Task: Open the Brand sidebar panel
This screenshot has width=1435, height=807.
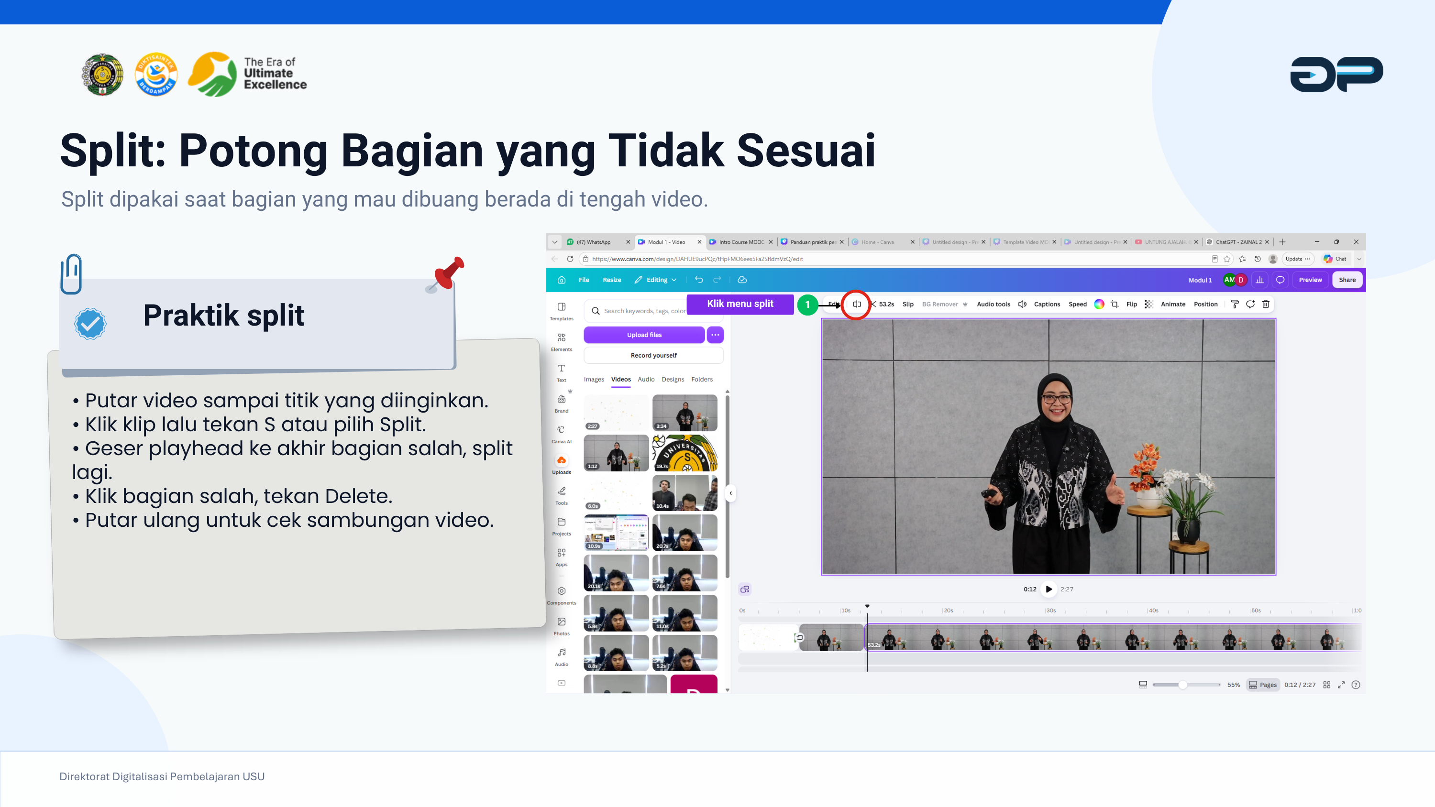Action: (562, 403)
